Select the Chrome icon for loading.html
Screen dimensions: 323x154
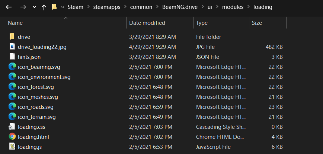[x=12, y=137]
